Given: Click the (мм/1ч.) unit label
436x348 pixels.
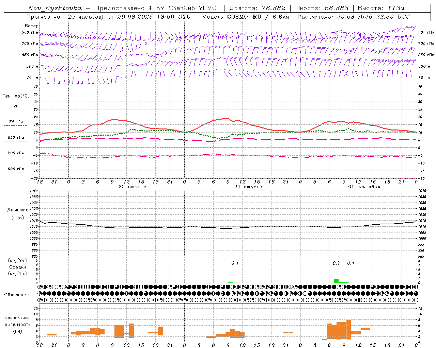Looking at the screenshot, I should click(17, 274).
